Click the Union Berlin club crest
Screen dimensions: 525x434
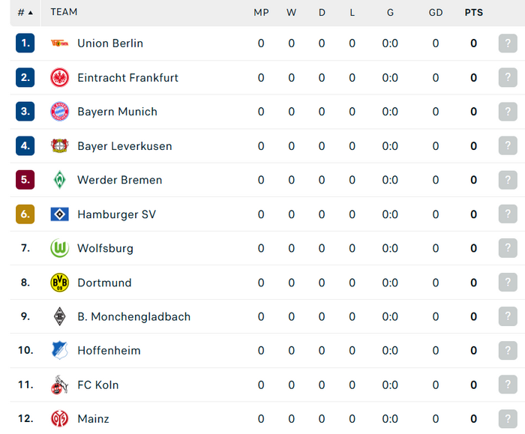[x=59, y=43]
